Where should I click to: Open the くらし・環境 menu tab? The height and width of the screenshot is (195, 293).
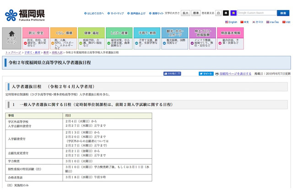(x=64, y=33)
